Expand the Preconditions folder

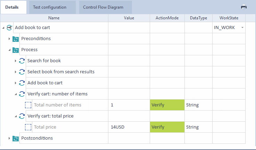click(9, 39)
